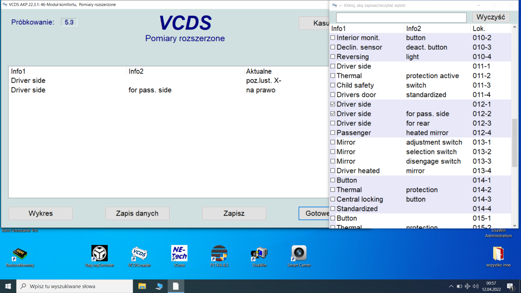Focus the filter text field beside Wyczyść

click(401, 18)
